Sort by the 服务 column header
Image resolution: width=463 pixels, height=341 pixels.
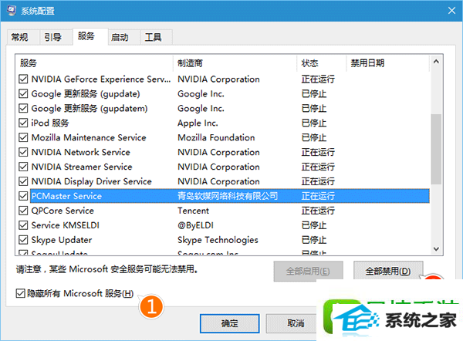94,63
